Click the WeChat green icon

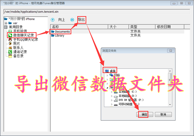point(10,35)
